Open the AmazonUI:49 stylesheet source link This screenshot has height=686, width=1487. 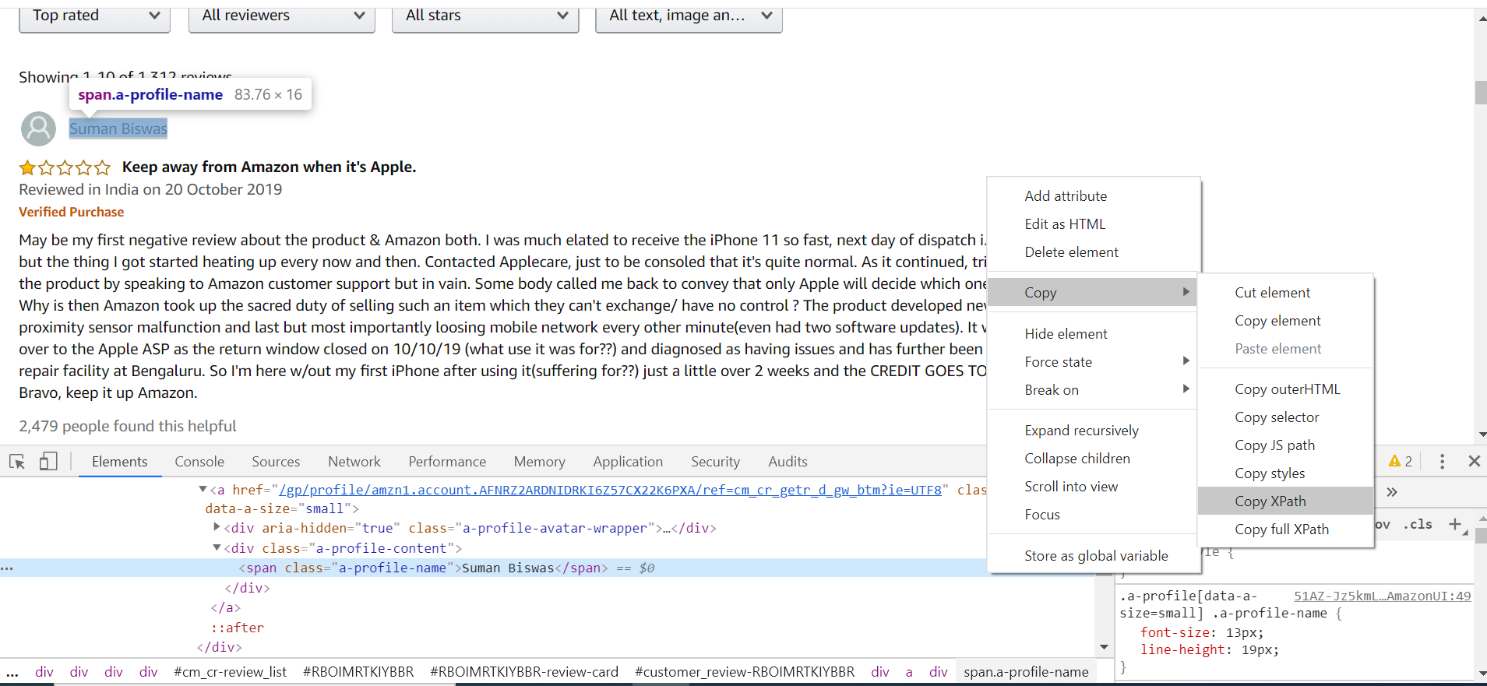point(1382,596)
